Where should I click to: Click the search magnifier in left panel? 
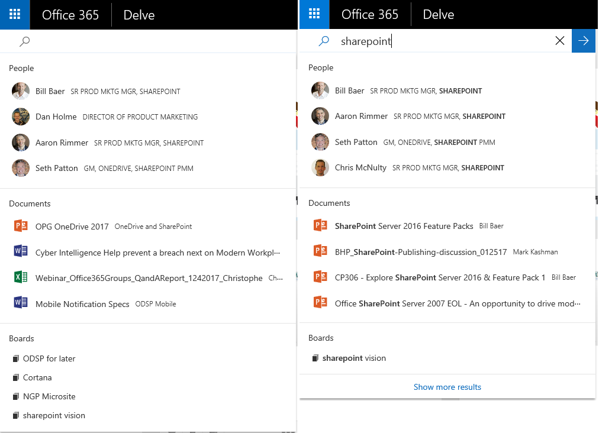tap(24, 41)
